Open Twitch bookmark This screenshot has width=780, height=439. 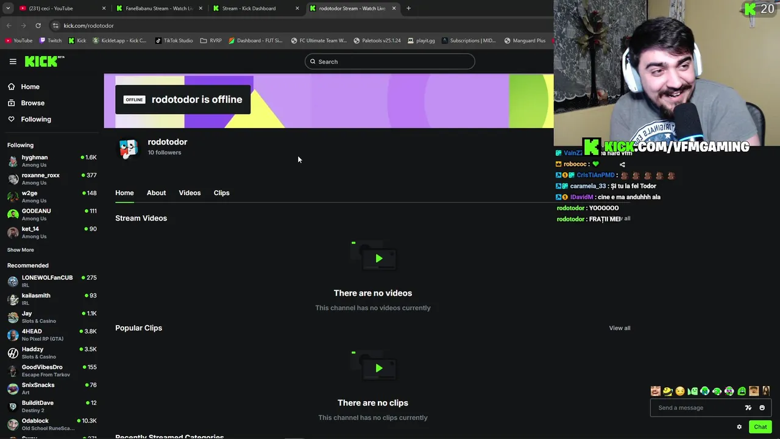(x=51, y=41)
